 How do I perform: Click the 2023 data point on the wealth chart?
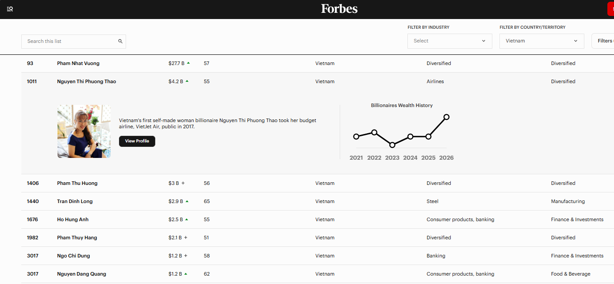[392, 145]
